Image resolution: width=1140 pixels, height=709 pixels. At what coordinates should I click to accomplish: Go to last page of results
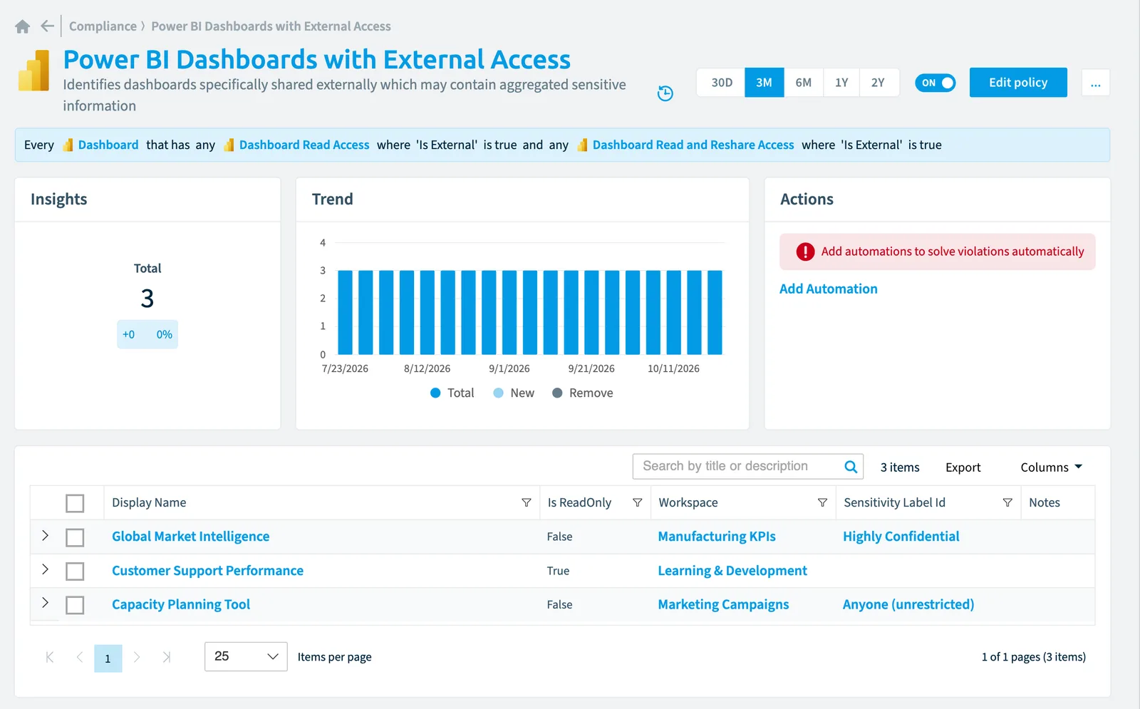[x=166, y=657]
